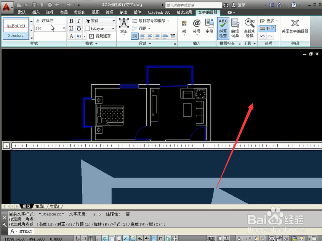Undo the last text editor action
The height and width of the screenshot is (241, 322).
tap(263, 36)
